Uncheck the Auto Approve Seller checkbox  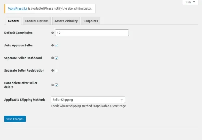[57, 45]
